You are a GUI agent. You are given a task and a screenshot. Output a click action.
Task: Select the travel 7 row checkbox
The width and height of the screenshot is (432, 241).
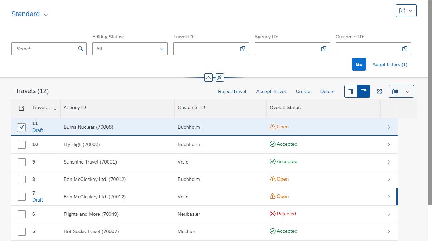tap(22, 197)
